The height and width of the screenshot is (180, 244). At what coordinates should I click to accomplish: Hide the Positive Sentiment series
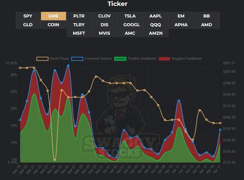135,58
